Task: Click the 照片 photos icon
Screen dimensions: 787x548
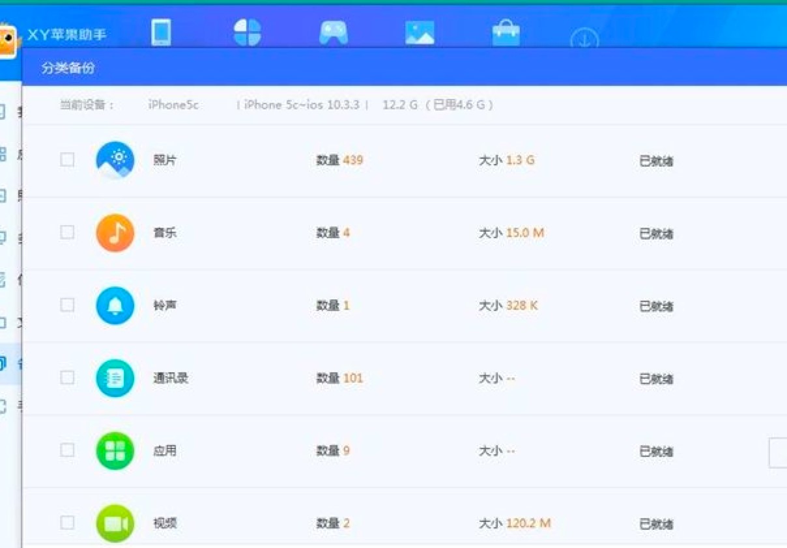Action: (115, 160)
